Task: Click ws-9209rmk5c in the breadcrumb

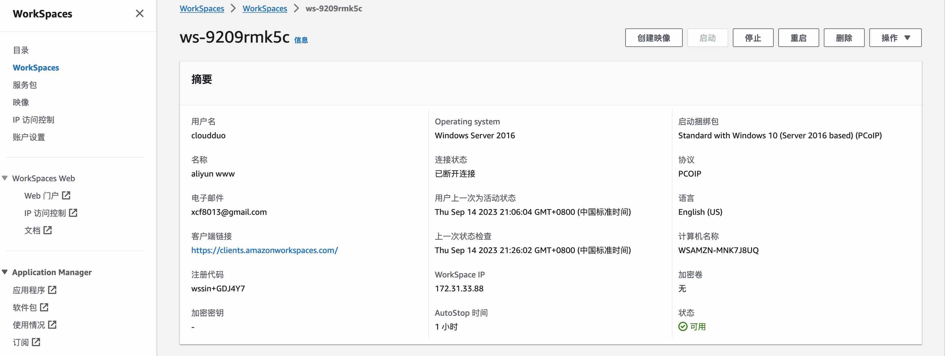Action: (x=334, y=8)
